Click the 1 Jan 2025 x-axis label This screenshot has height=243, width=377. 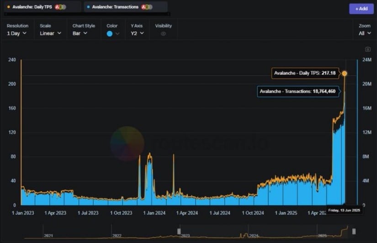(x=286, y=213)
